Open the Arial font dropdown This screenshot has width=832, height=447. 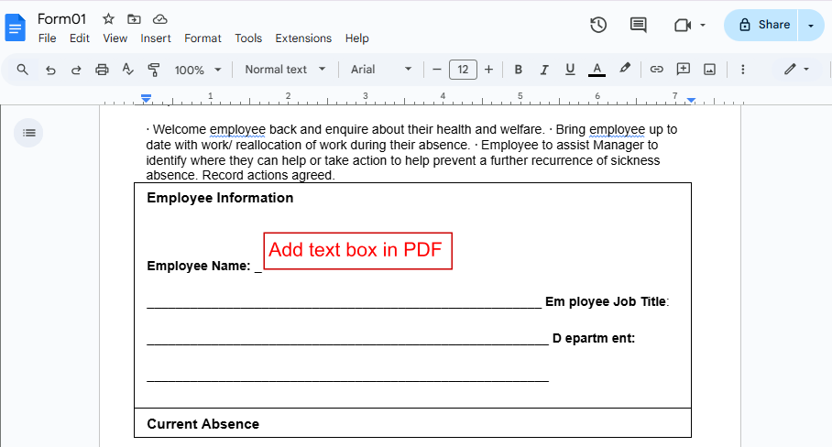point(381,70)
